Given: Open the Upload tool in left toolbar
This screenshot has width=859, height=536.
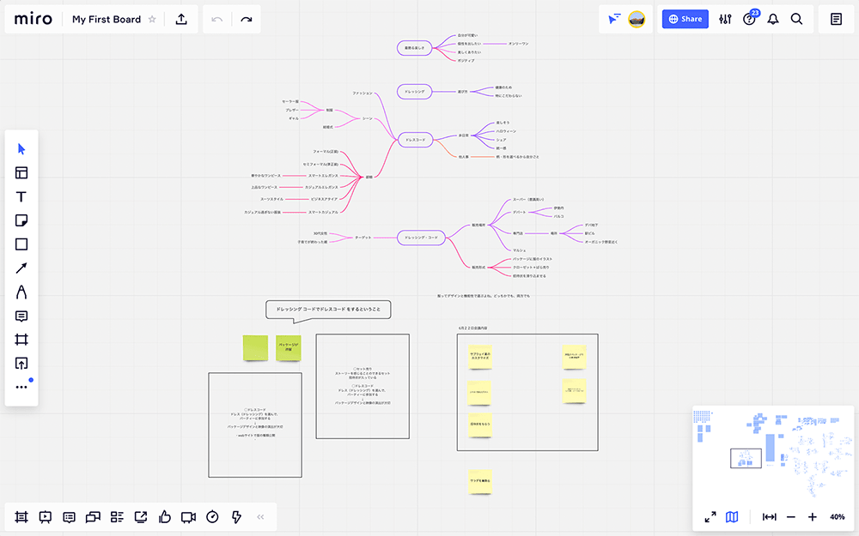Looking at the screenshot, I should [x=21, y=363].
